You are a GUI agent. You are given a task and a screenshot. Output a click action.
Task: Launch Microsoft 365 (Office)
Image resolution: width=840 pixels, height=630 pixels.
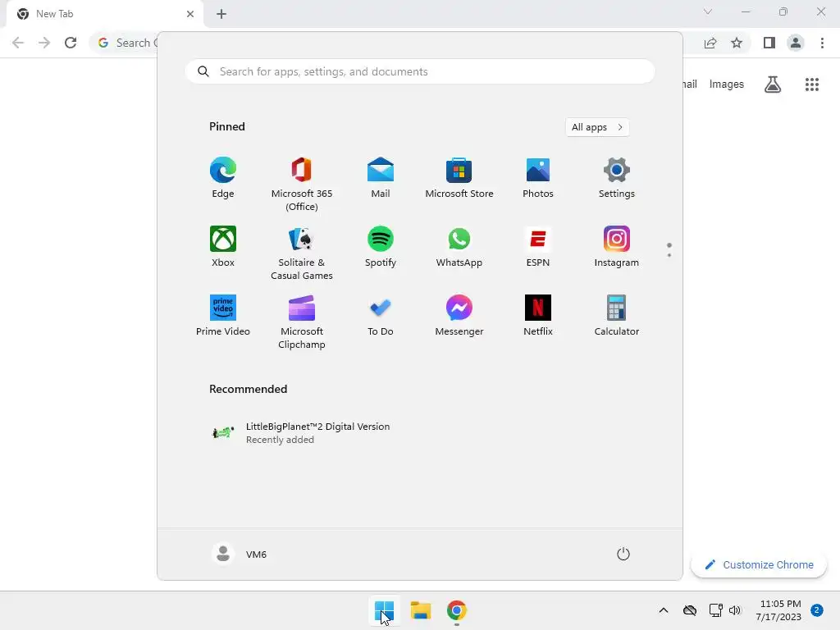302,184
